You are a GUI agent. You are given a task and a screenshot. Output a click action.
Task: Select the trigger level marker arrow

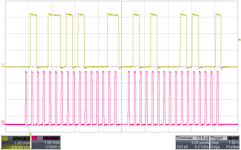pos(239,40)
